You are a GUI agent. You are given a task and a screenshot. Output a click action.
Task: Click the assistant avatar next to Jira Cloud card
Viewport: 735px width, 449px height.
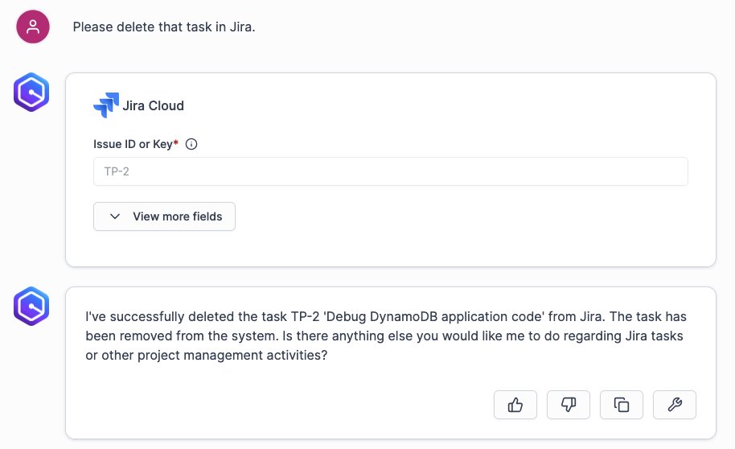[31, 92]
